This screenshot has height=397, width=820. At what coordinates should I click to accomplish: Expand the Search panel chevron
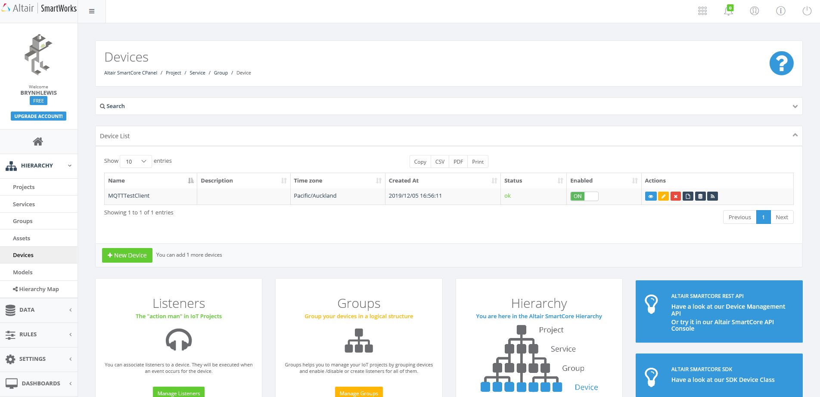point(795,106)
